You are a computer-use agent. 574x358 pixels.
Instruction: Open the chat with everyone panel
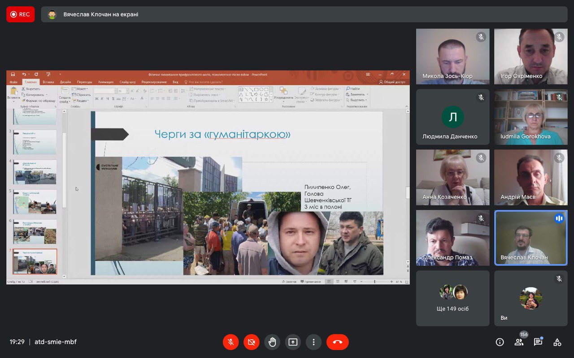(538, 342)
